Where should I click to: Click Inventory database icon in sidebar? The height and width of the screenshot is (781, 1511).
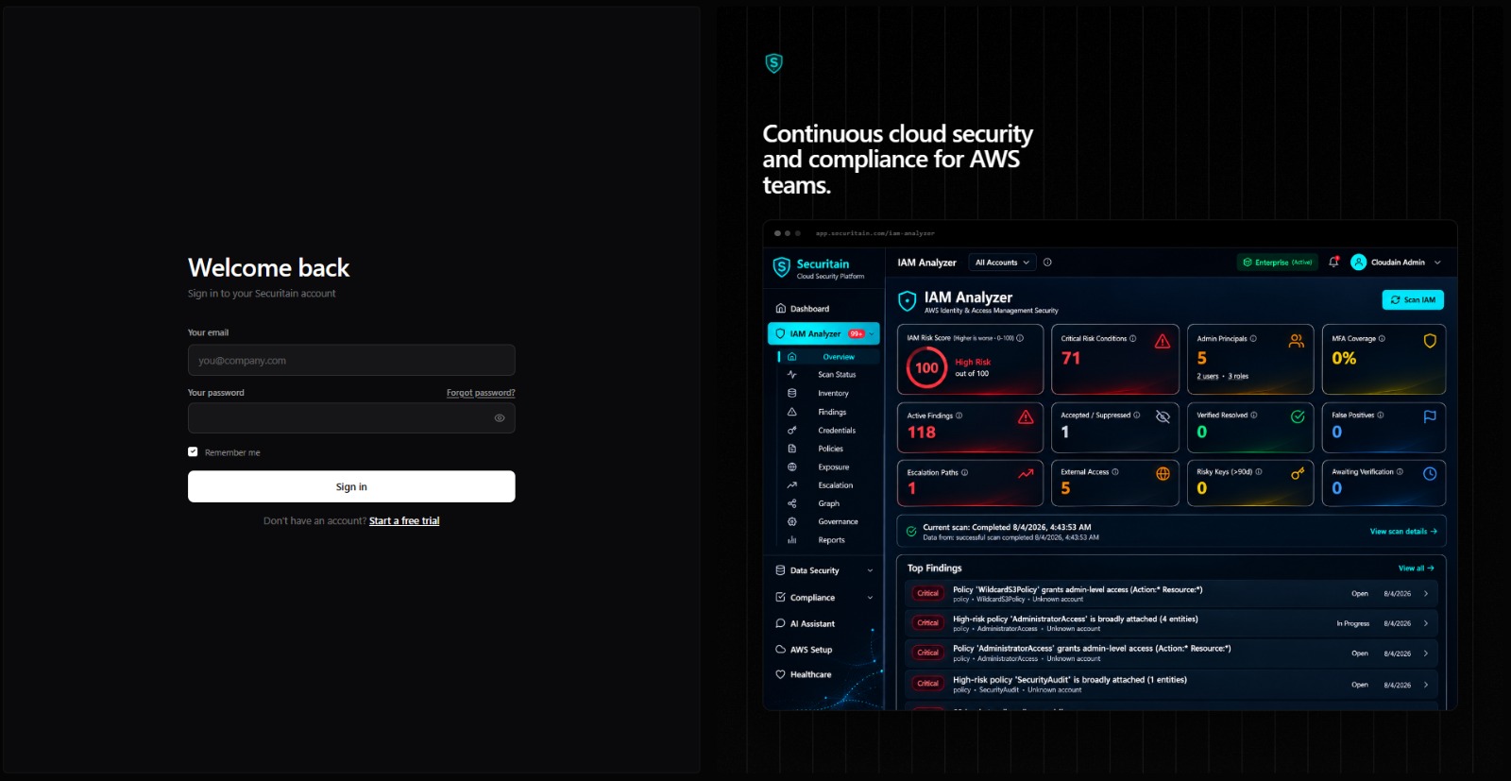tap(792, 393)
